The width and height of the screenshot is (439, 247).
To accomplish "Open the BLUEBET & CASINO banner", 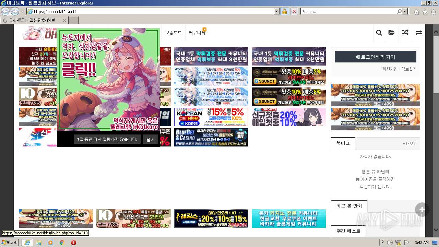I will point(211,137).
